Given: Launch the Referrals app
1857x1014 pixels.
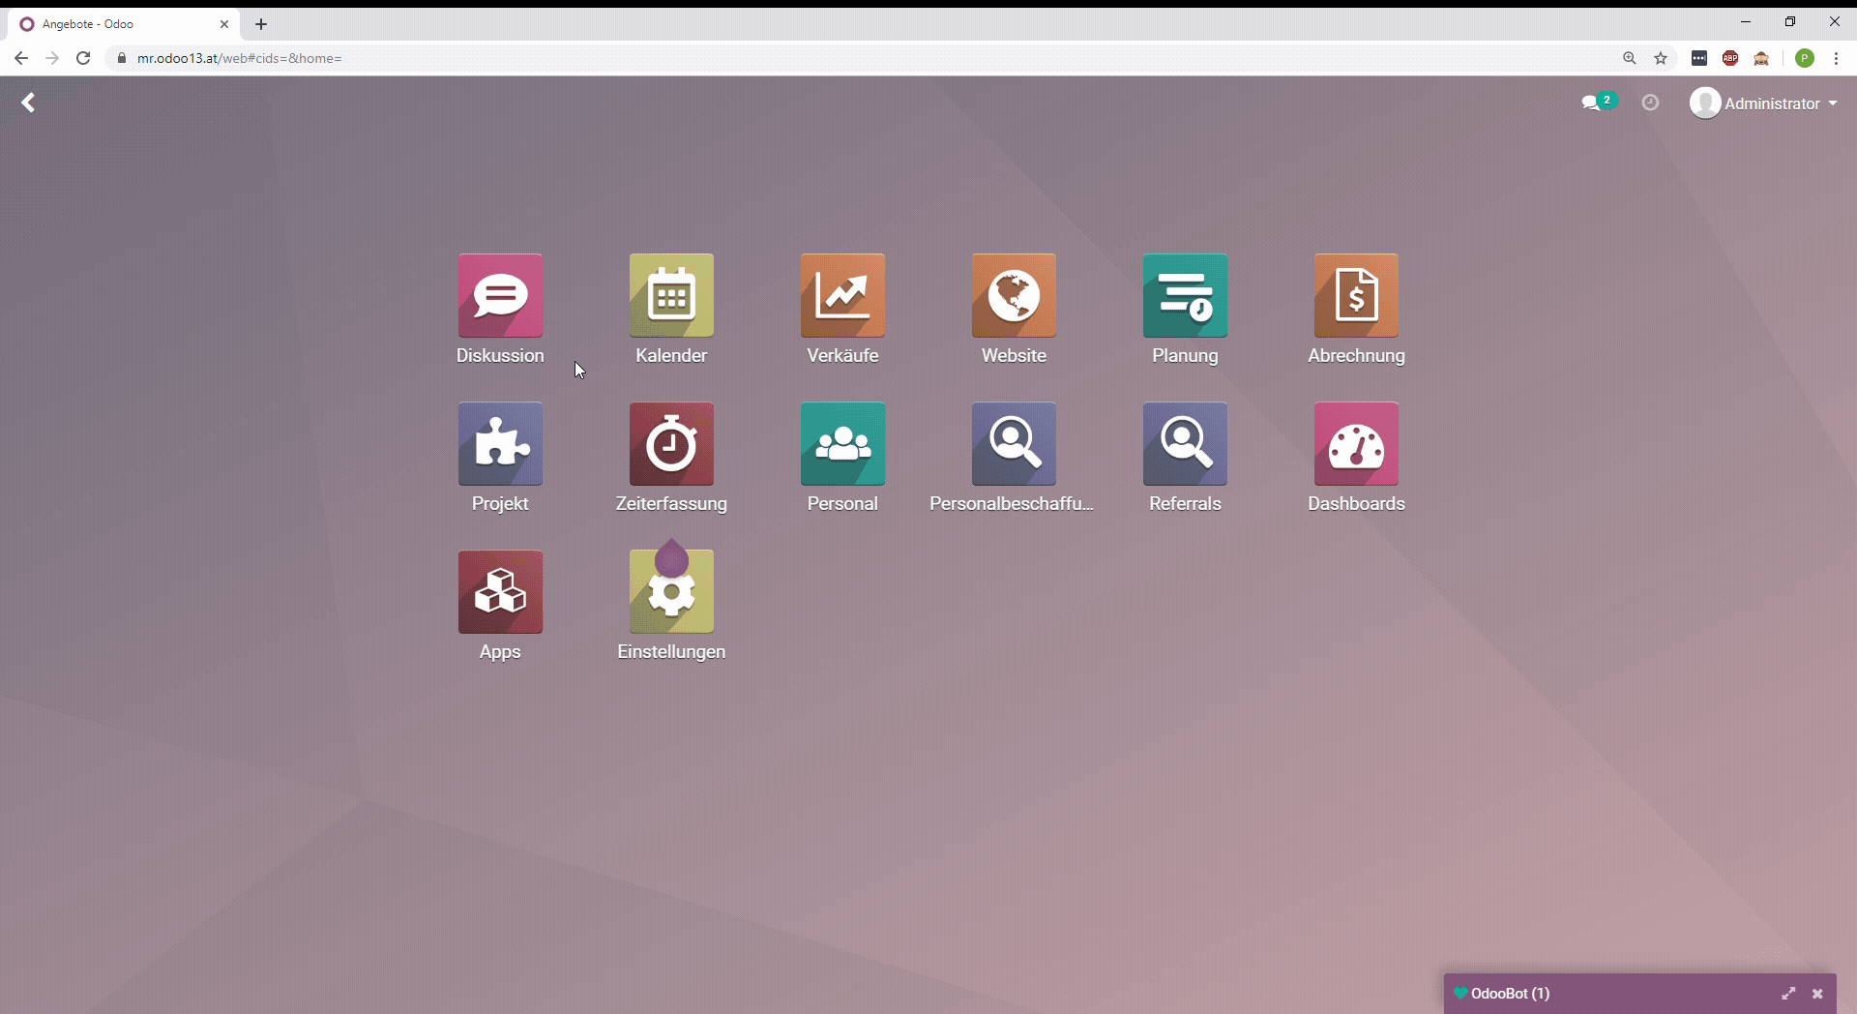Looking at the screenshot, I should (1185, 444).
